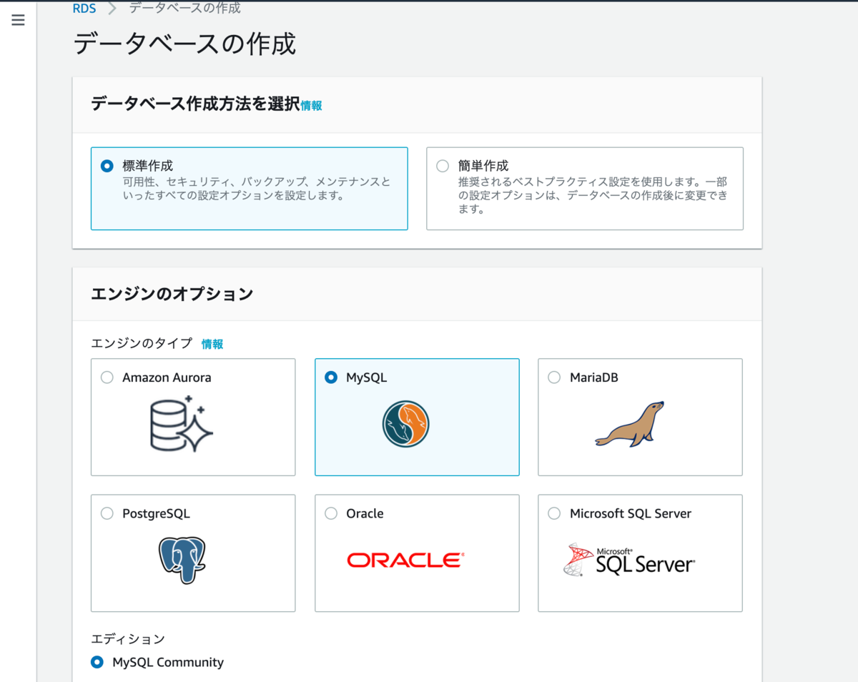Image resolution: width=858 pixels, height=682 pixels.
Task: Click the Amazon Aurora database icon
Action: (x=182, y=423)
